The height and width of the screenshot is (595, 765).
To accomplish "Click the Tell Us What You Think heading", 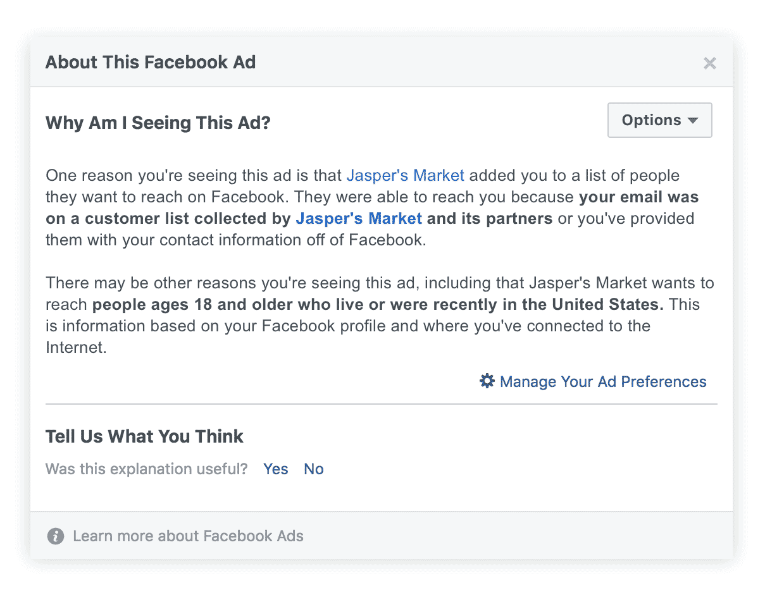I will click(x=144, y=436).
